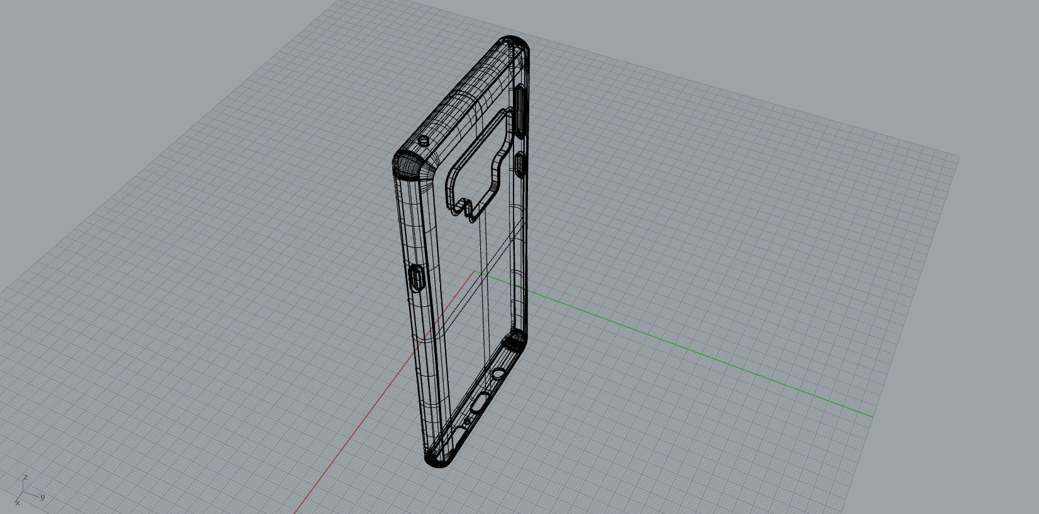Select the round headphone hole on the bottom edge
Image resolution: width=1039 pixels, height=514 pixels.
pyautogui.click(x=498, y=374)
